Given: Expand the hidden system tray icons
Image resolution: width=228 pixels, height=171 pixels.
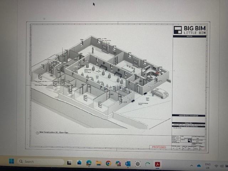Looking at the screenshot, I should [x=192, y=165].
